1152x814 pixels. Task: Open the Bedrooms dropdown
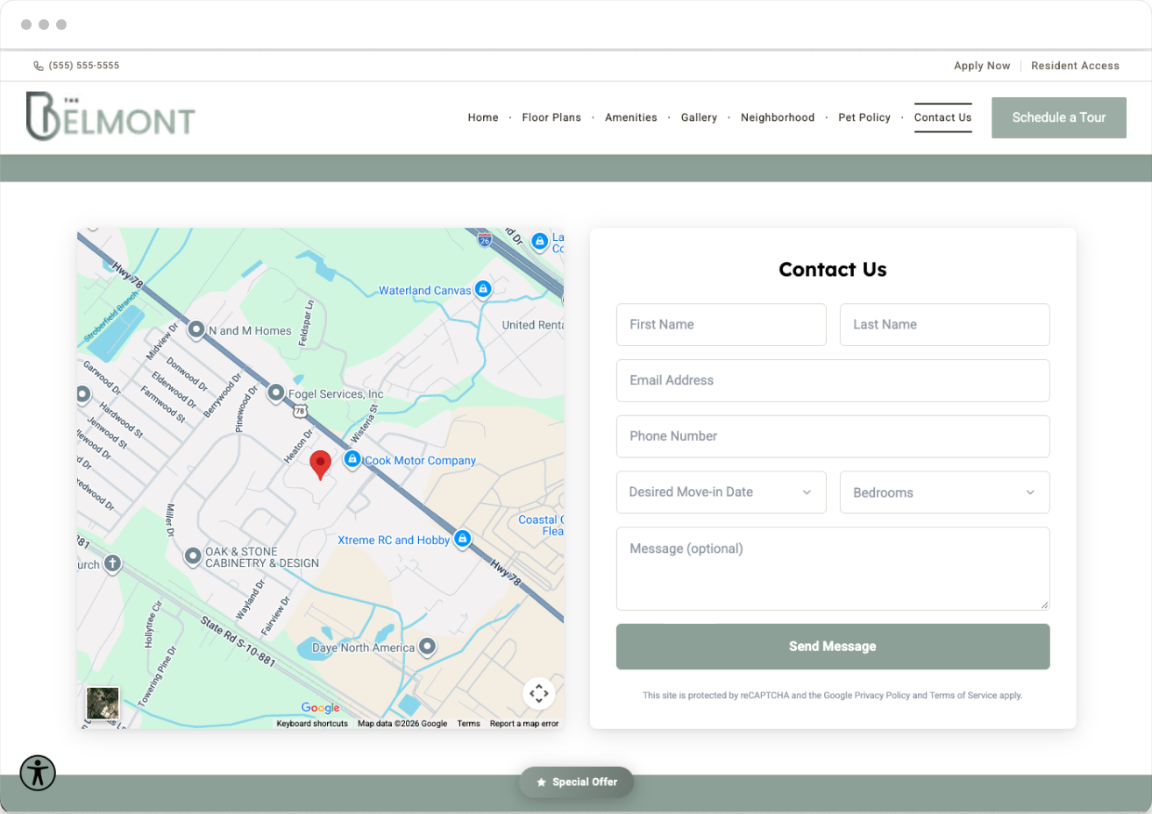[945, 492]
